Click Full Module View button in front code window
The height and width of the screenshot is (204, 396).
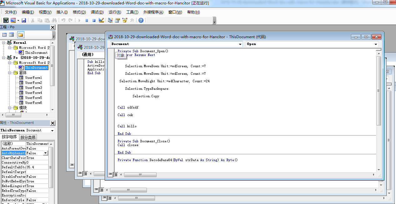pyautogui.click(x=116, y=174)
